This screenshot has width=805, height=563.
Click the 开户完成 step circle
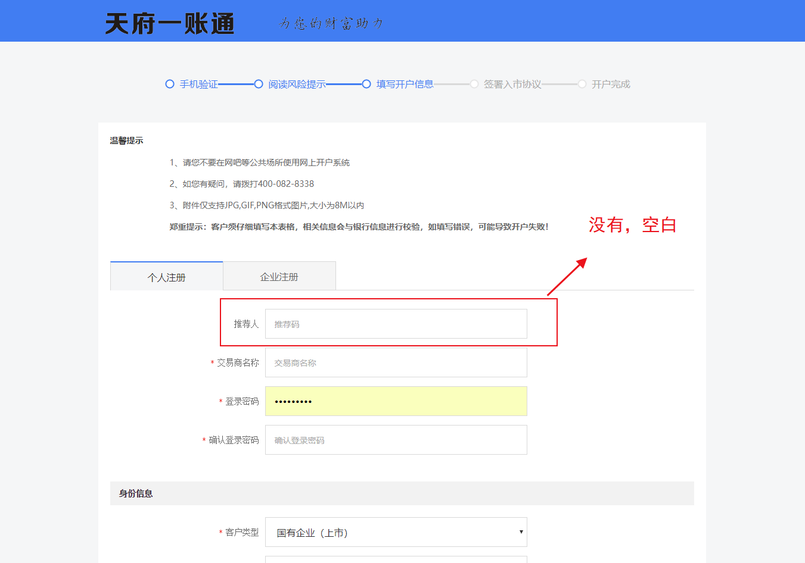582,84
